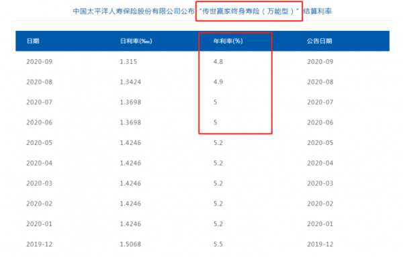403x257 pixels.
Task: Click the 日期 column header
Action: pos(33,41)
